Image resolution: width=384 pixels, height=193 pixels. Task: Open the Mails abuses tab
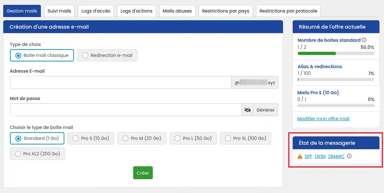pyautogui.click(x=177, y=11)
